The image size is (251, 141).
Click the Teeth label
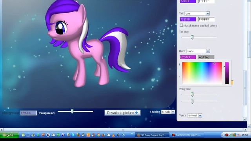tap(182, 116)
